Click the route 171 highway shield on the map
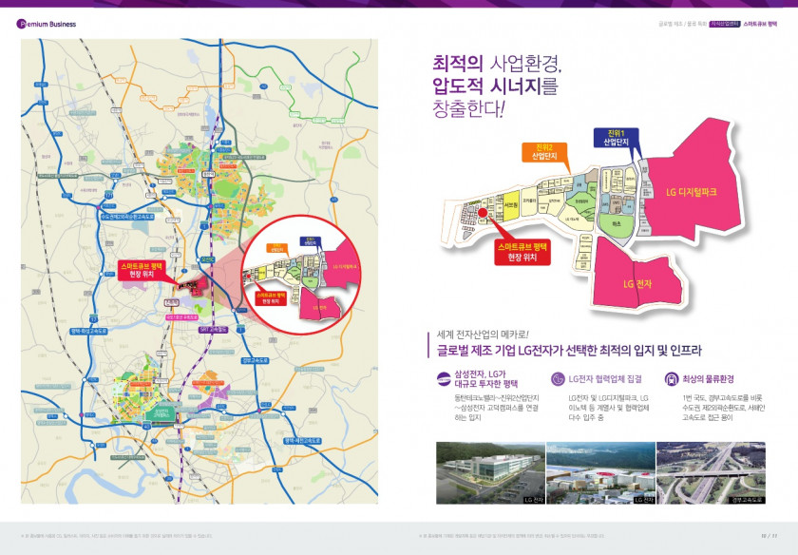This screenshot has width=798, height=555. click(x=108, y=195)
